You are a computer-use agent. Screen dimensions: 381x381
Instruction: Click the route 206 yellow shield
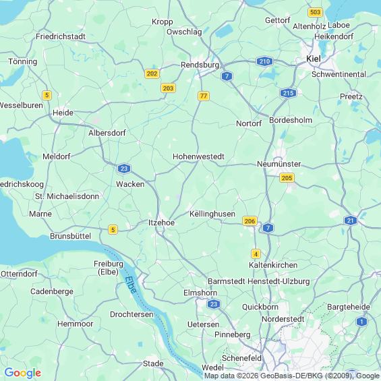250,221
